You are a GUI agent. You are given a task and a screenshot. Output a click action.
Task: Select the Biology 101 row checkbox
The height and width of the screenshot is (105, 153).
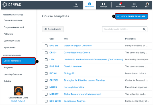(46, 73)
